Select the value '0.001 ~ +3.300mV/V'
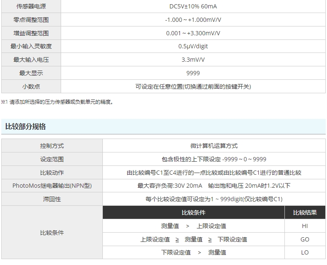Viewport: 327px width, 265px height. tap(193, 33)
